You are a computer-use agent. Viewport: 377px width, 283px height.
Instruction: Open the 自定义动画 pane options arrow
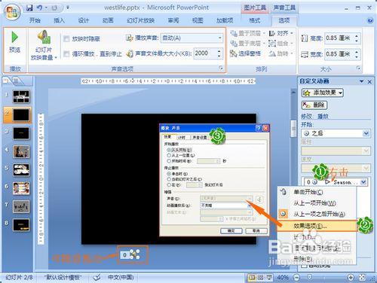[361, 81]
